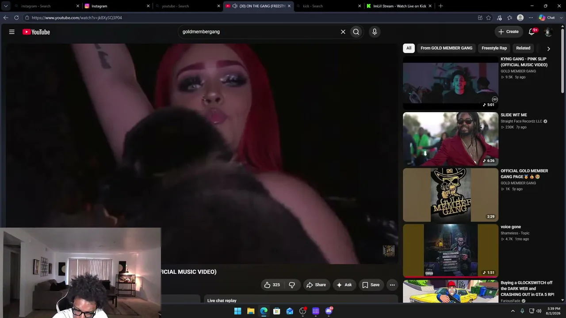Open the taskbar clock and date

tap(554, 311)
